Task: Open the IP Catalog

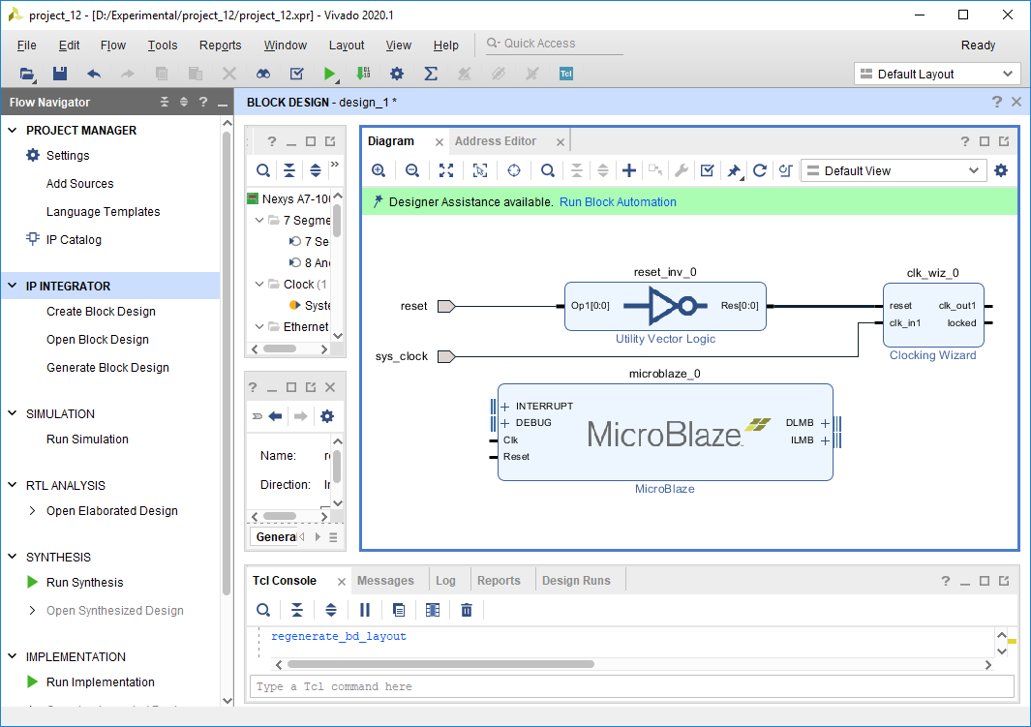Action: pos(74,240)
